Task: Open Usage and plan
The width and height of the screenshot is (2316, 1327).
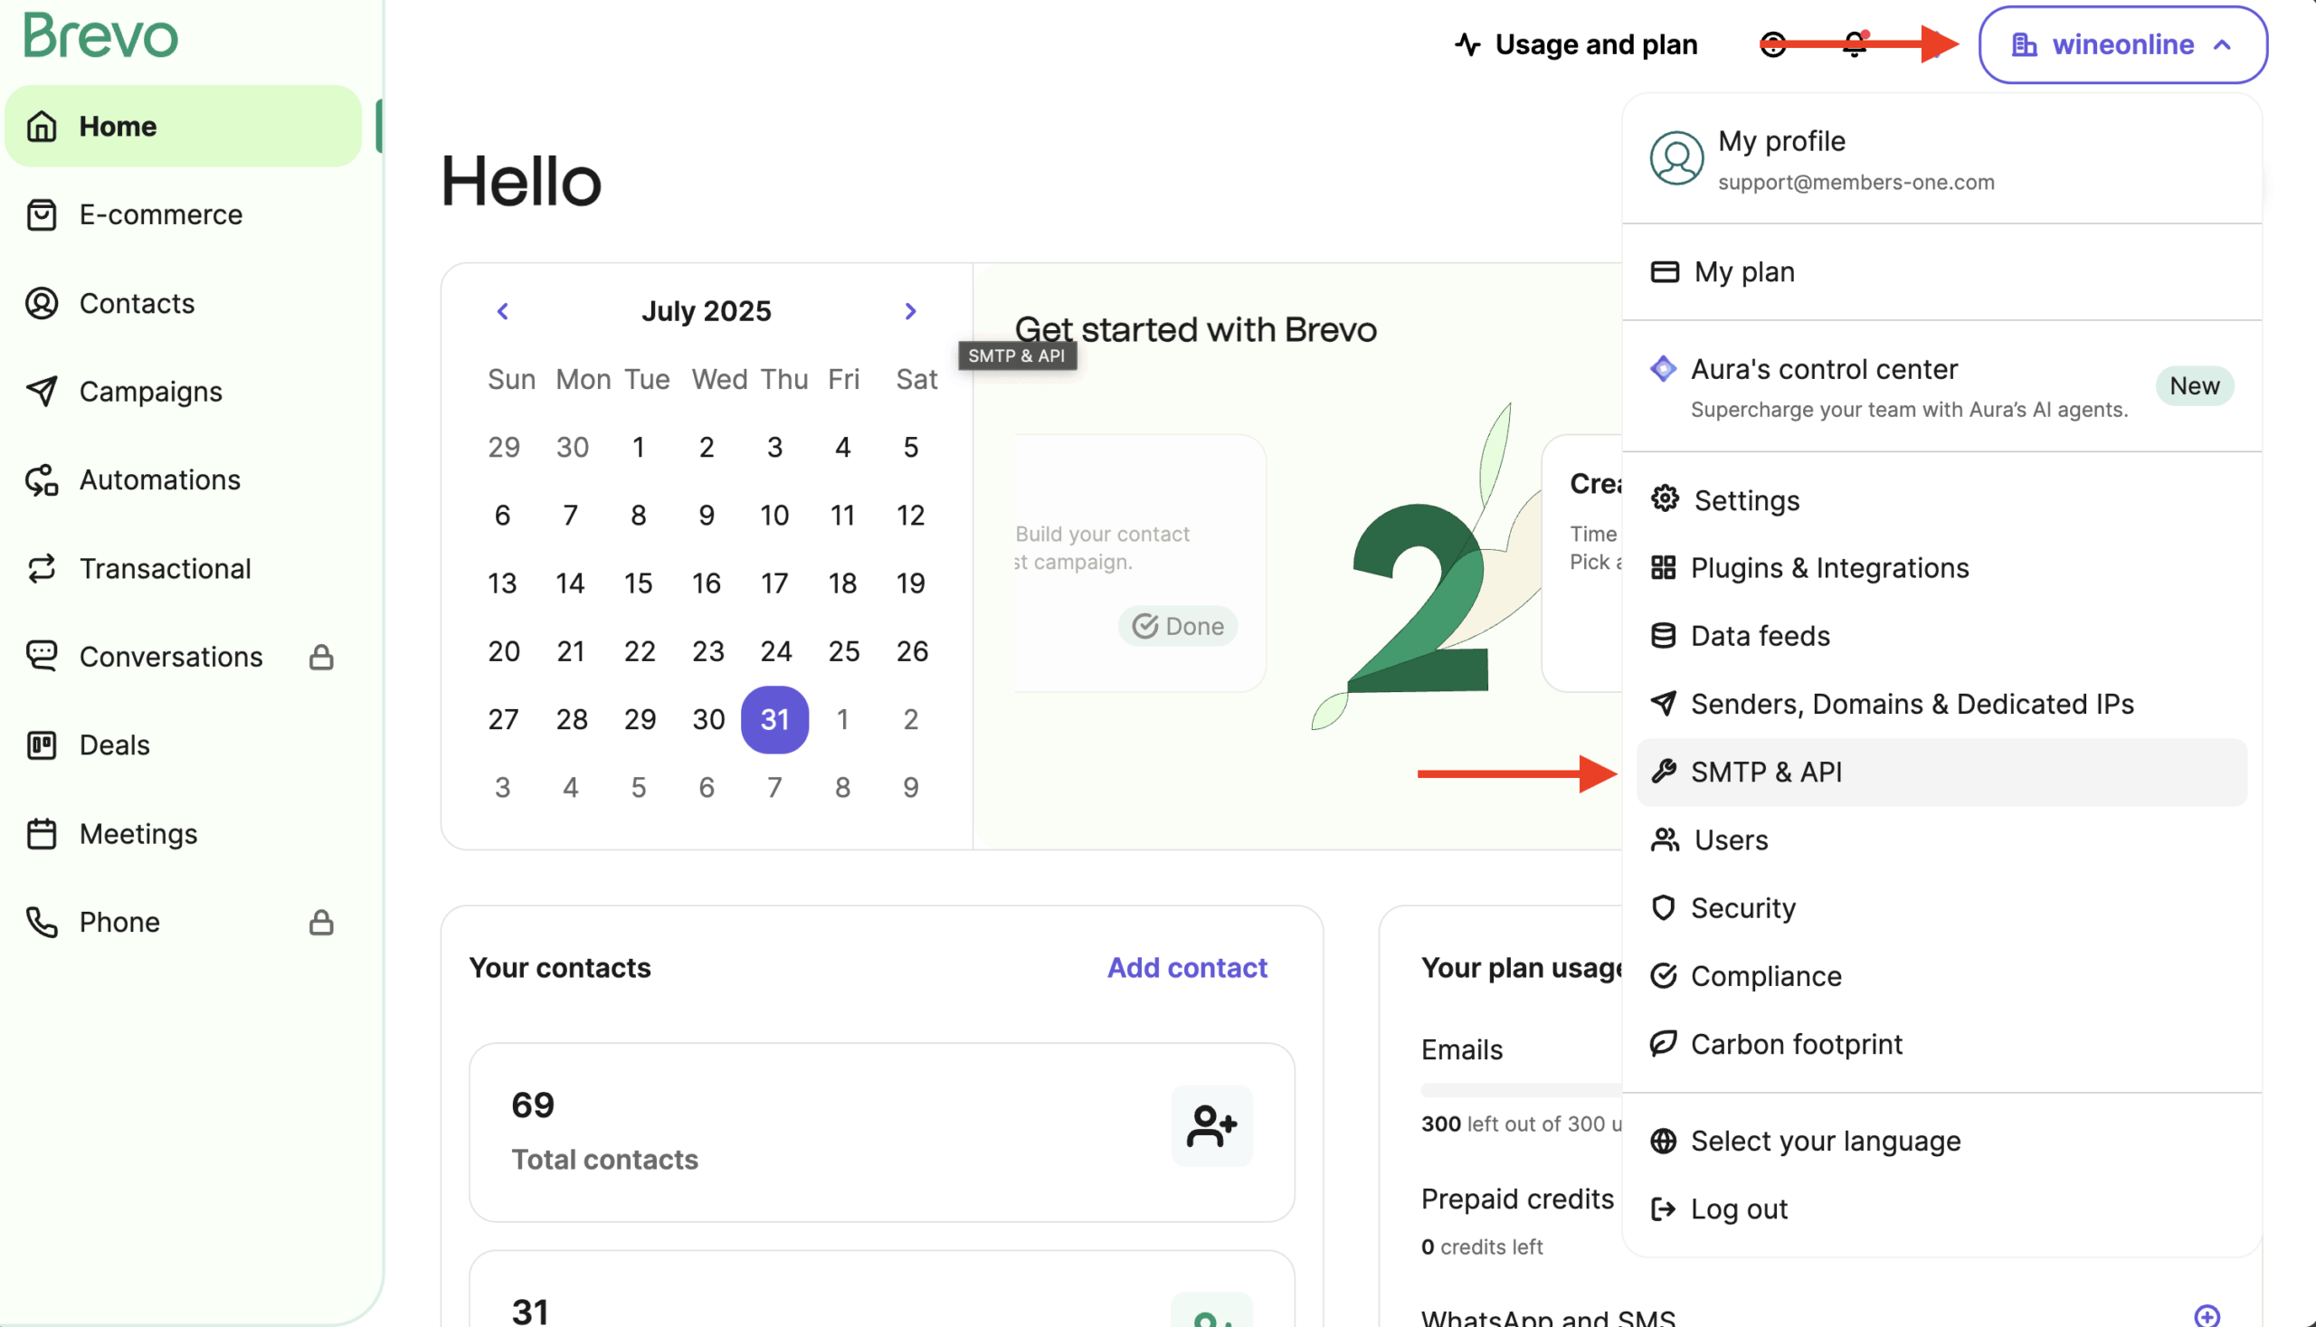Action: click(x=1576, y=43)
